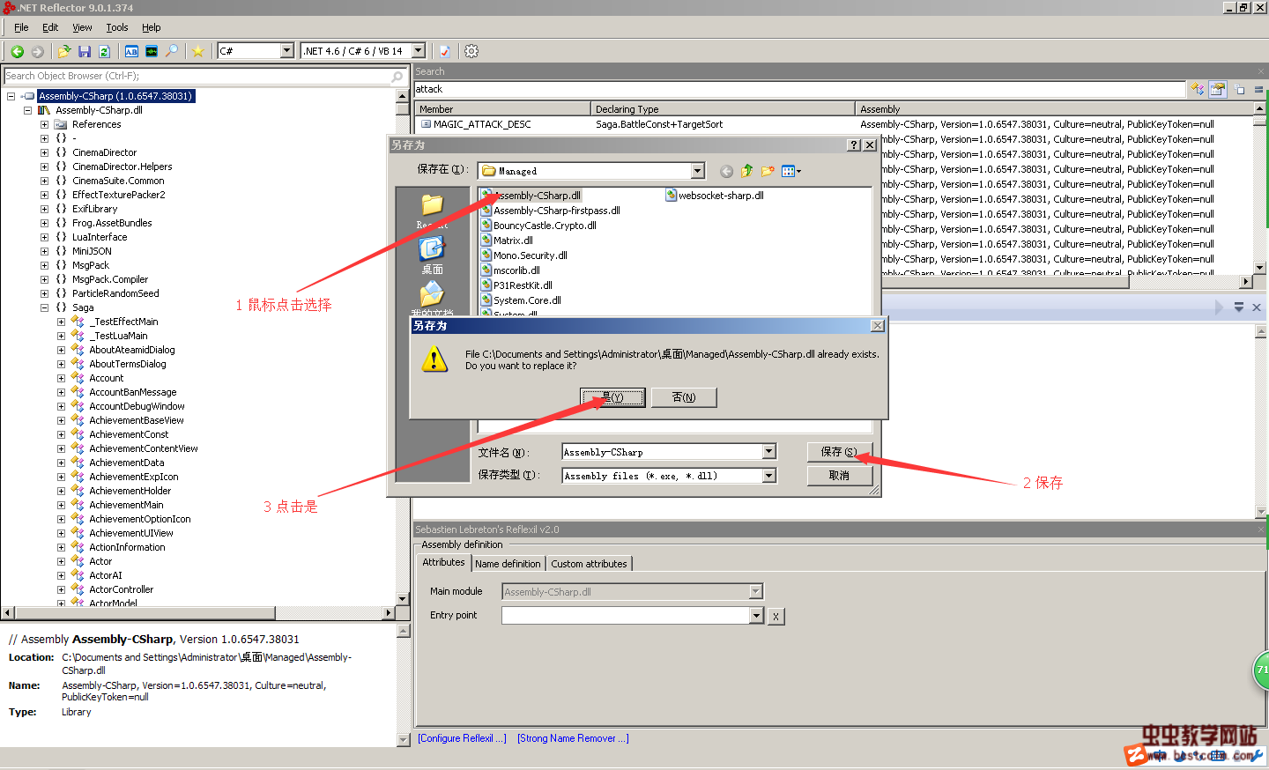The height and width of the screenshot is (770, 1269).
Task: Click the save dialog help question mark
Action: pos(853,145)
